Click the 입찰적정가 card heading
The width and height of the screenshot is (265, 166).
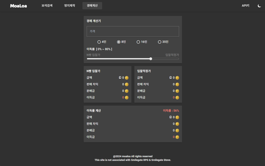click(144, 71)
